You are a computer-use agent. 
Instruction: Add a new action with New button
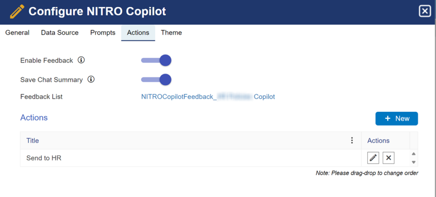[396, 118]
